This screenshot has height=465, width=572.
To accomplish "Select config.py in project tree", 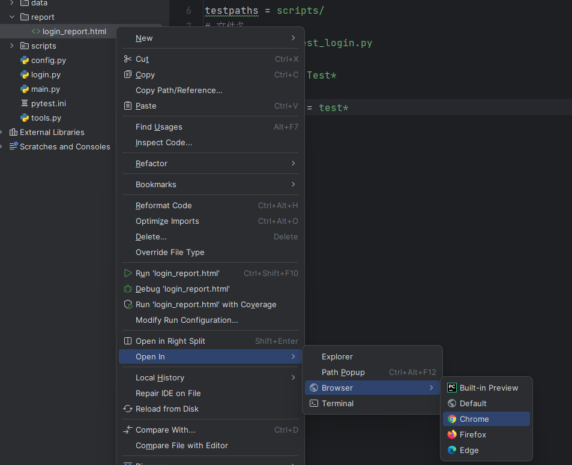I will 49,60.
